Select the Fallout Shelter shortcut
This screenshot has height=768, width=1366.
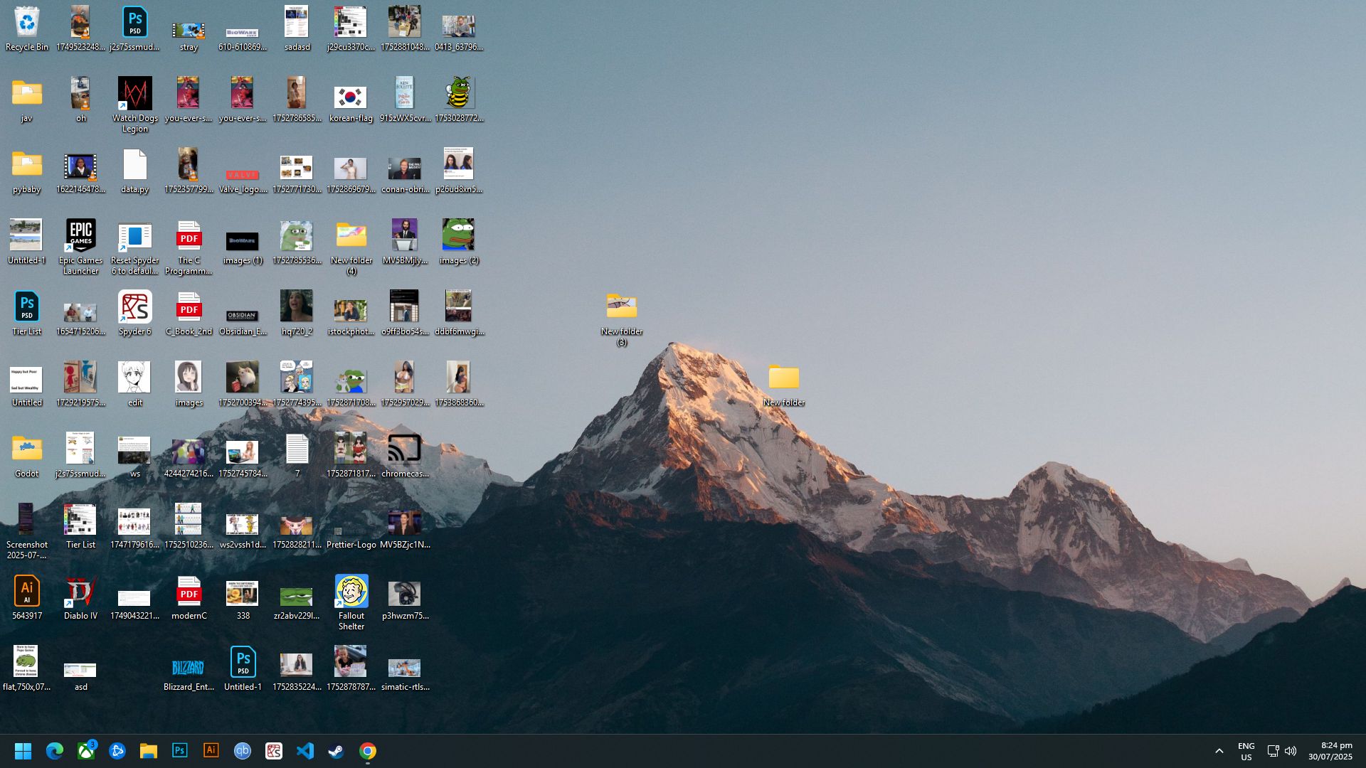(351, 602)
